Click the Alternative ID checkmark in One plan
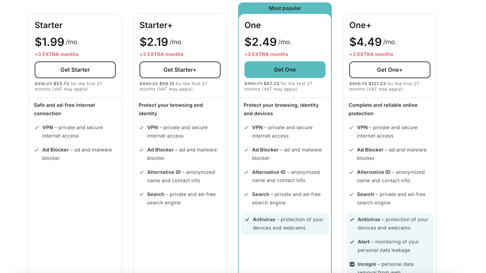This screenshot has height=273, width=486. tap(246, 172)
